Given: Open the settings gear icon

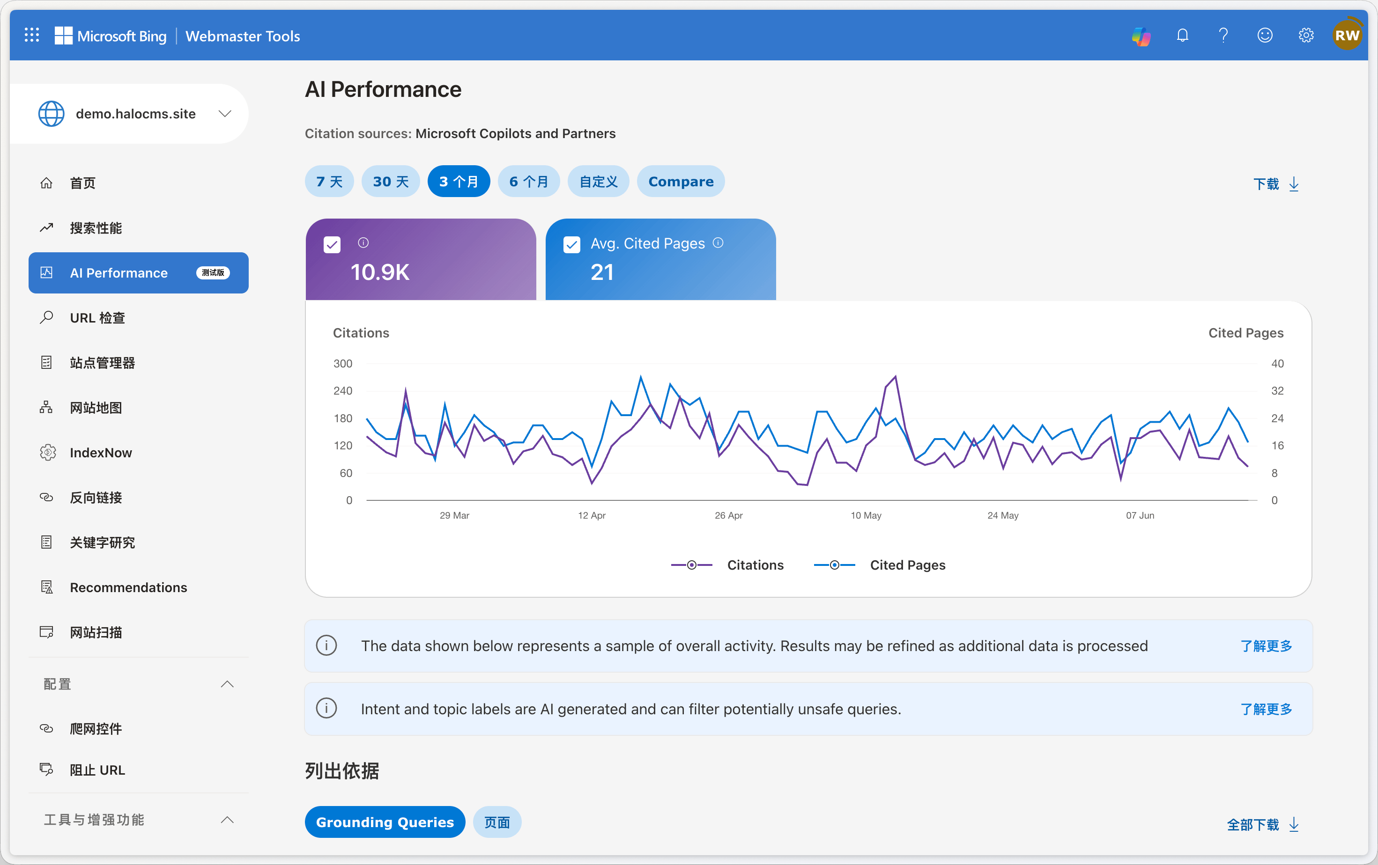Looking at the screenshot, I should point(1306,36).
